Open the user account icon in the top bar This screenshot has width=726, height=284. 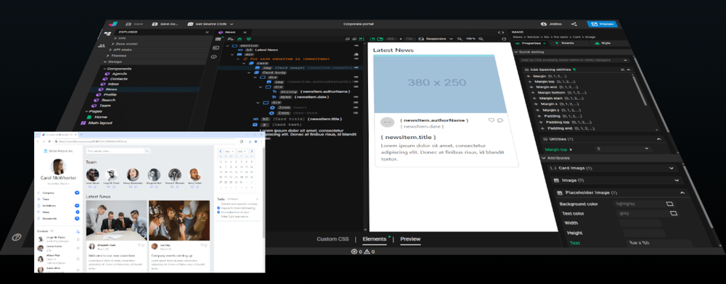pyautogui.click(x=544, y=24)
